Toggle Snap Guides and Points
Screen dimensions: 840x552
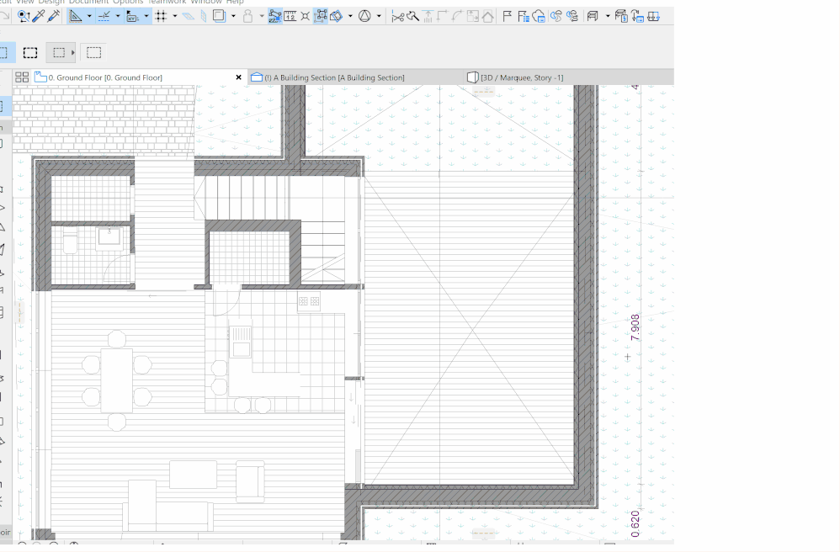click(104, 17)
